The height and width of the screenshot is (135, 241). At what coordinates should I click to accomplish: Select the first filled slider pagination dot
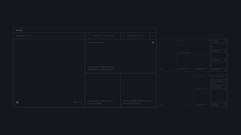tap(75, 102)
